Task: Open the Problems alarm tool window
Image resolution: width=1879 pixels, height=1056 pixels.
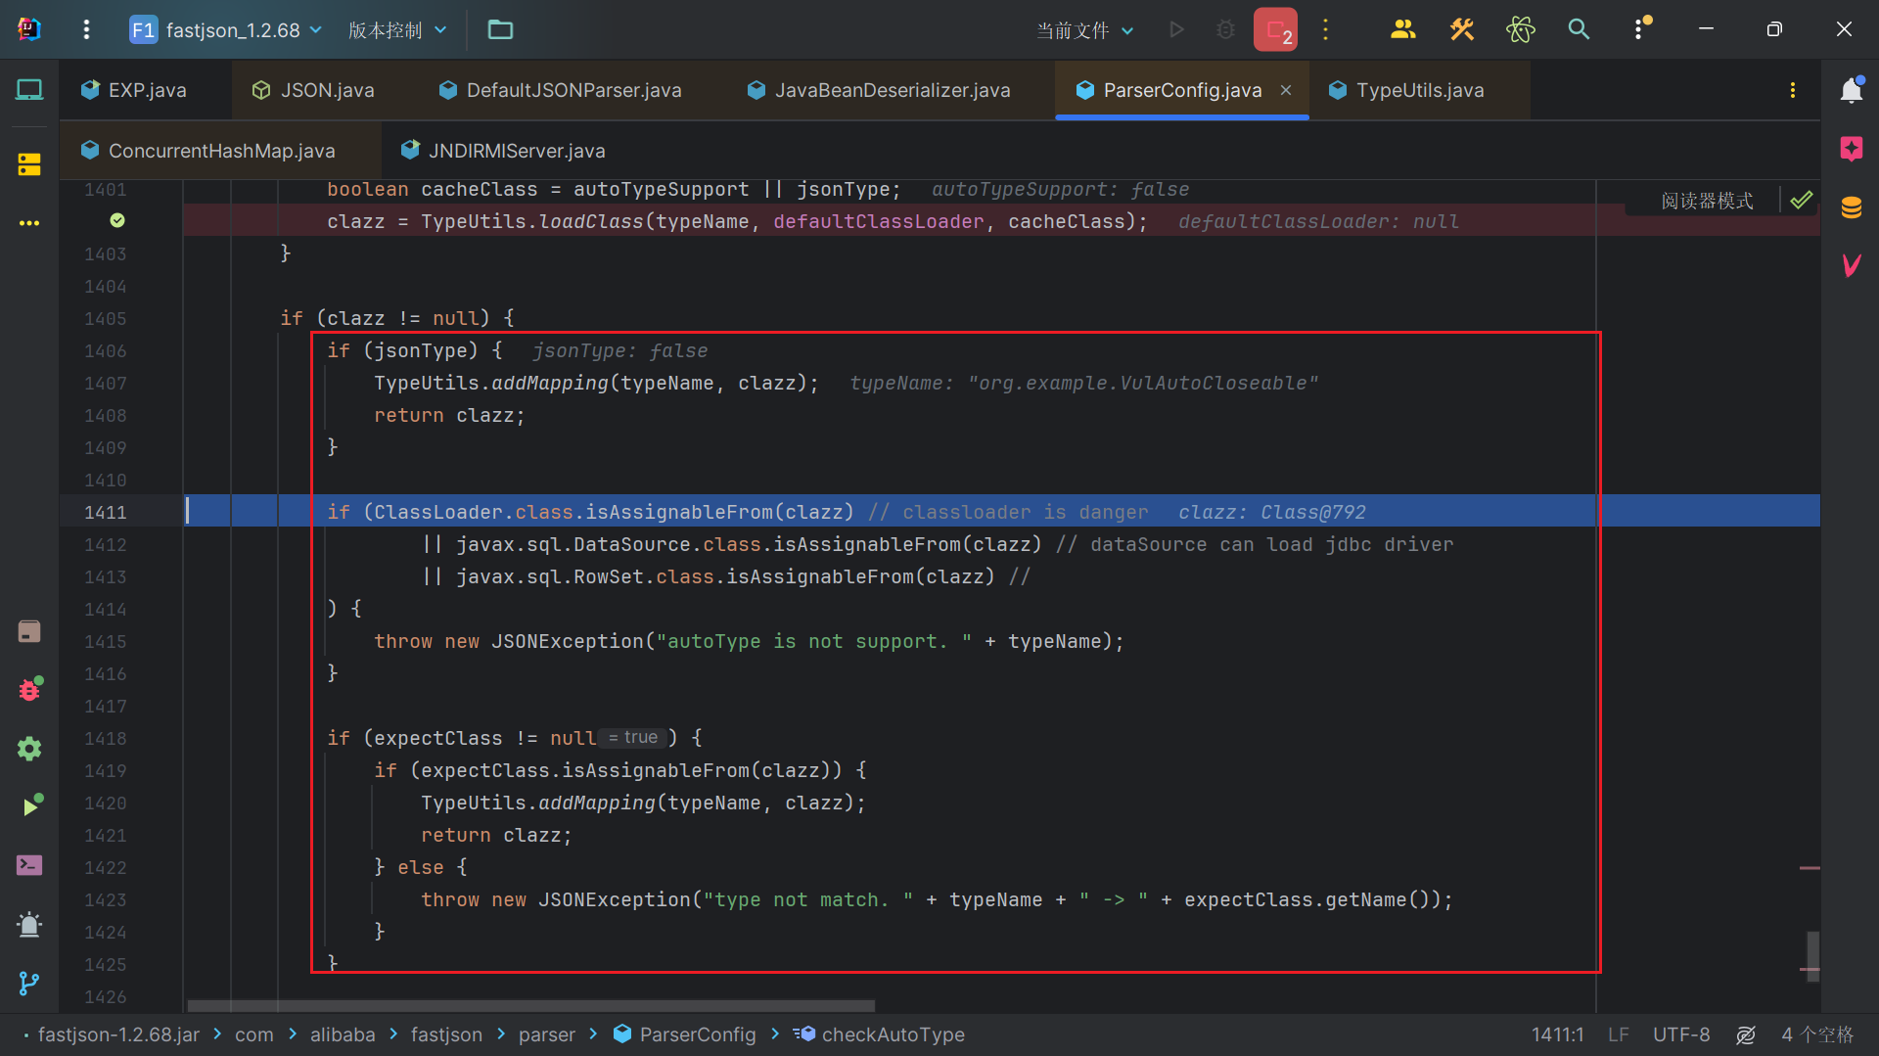Action: click(29, 924)
